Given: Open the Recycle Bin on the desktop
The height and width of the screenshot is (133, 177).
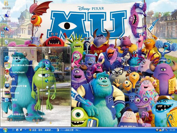Looking at the screenshot, I should pos(6,42).
